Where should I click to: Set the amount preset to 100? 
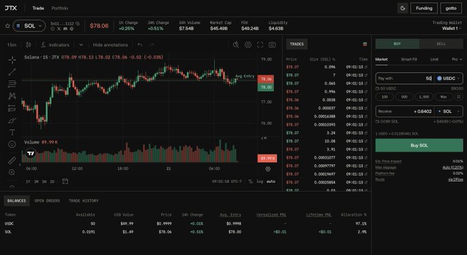pyautogui.click(x=385, y=97)
